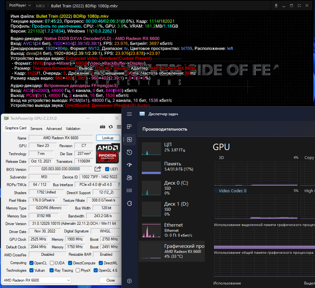Click the Release Date Oct 13, 2021 value
The image size is (315, 288).
[41, 161]
